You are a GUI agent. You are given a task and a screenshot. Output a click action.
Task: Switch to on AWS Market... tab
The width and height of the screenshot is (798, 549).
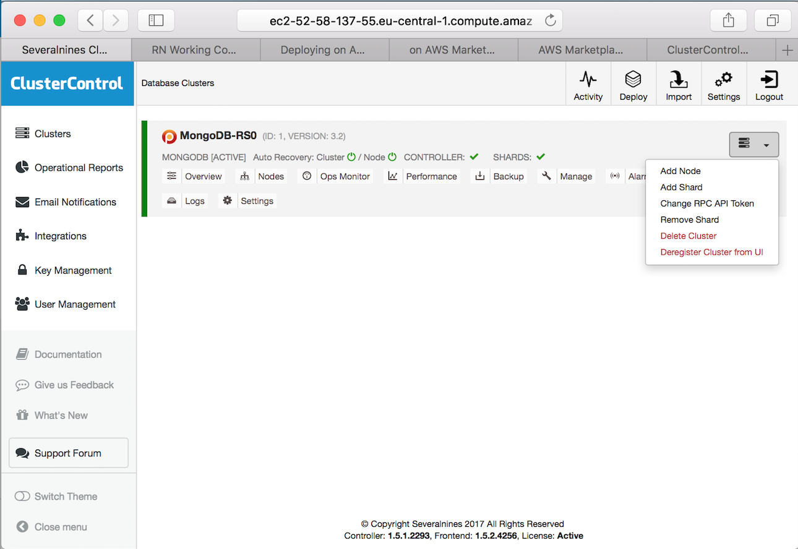(x=452, y=50)
